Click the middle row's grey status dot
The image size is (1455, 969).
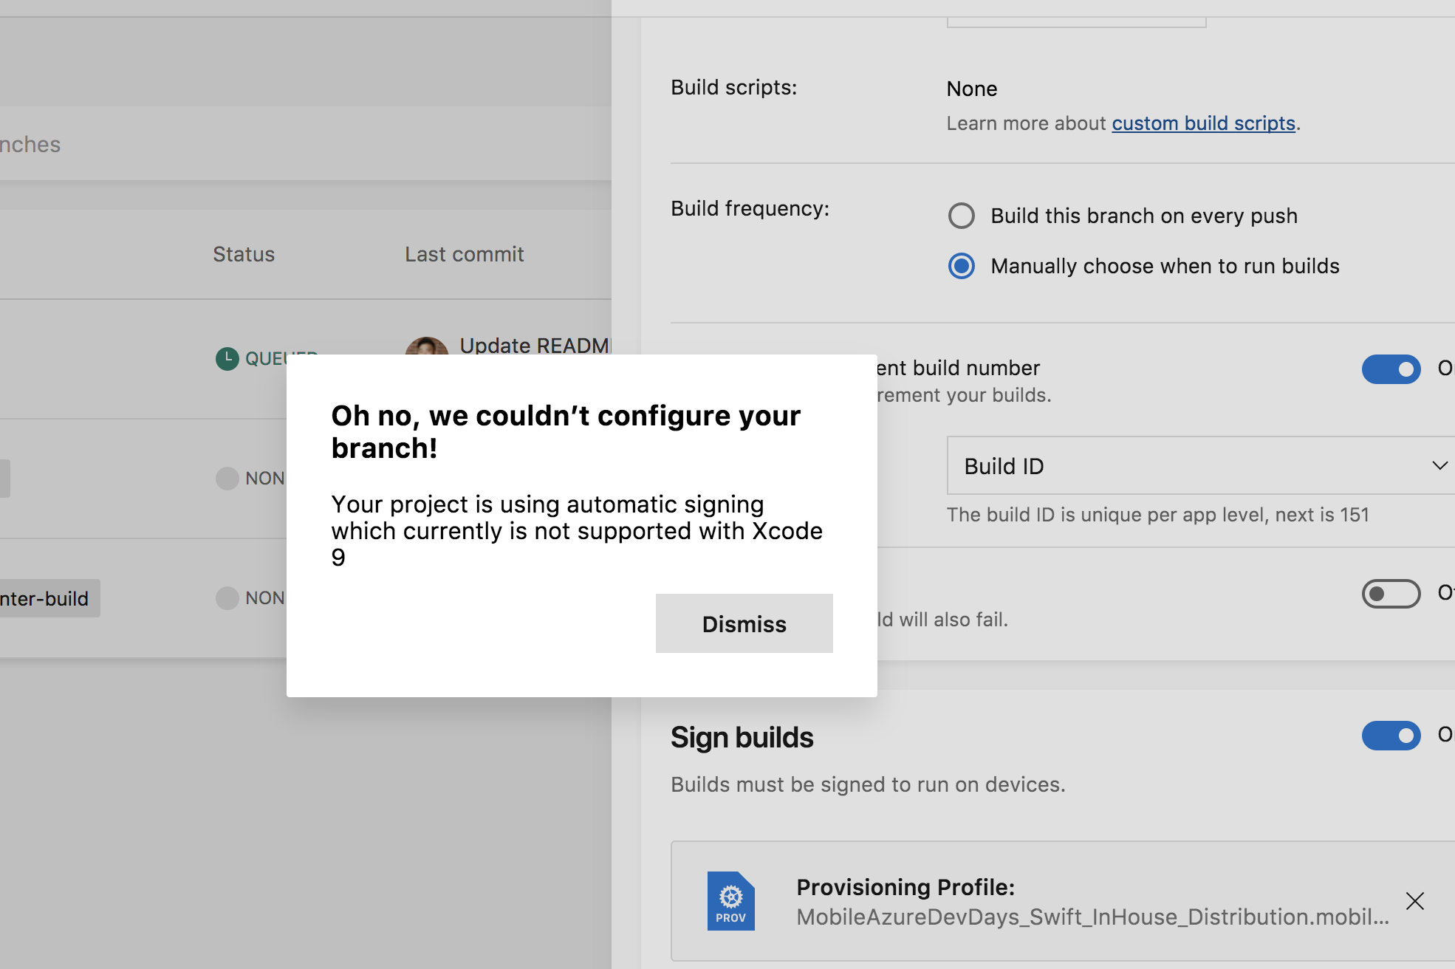pos(227,479)
